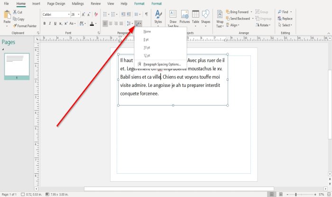Activate the Format Painter tool
Viewport: 332px width, 197px height.
25,26
